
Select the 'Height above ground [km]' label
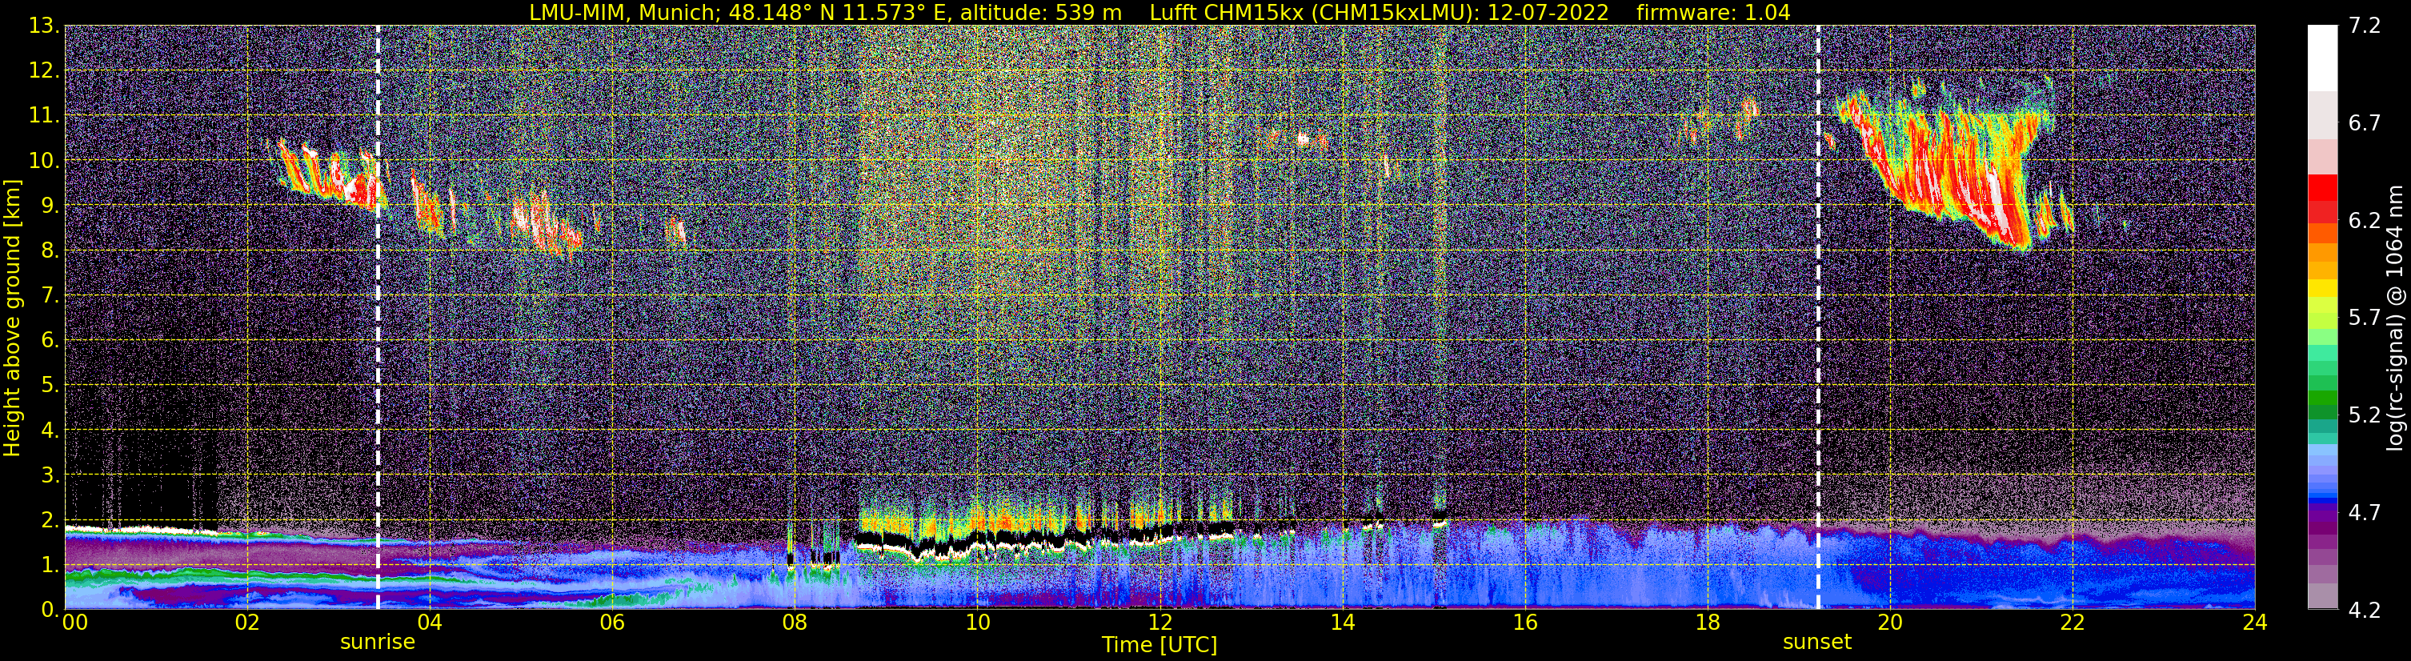click(x=12, y=318)
